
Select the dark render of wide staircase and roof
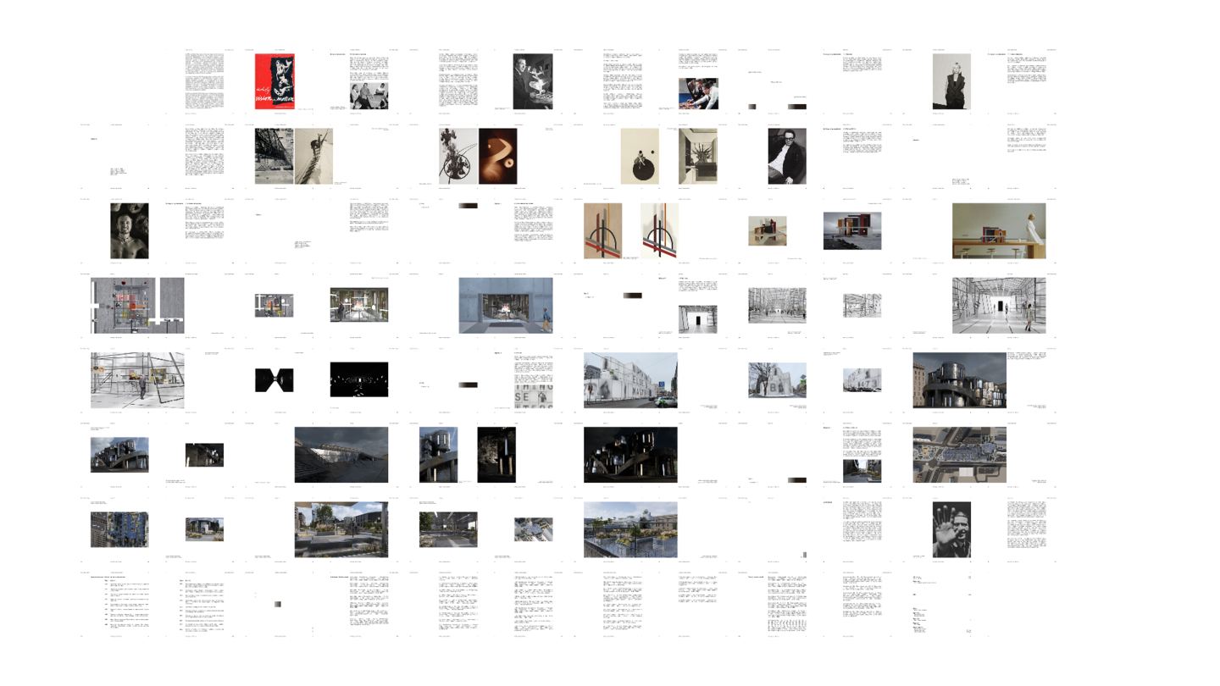(341, 455)
